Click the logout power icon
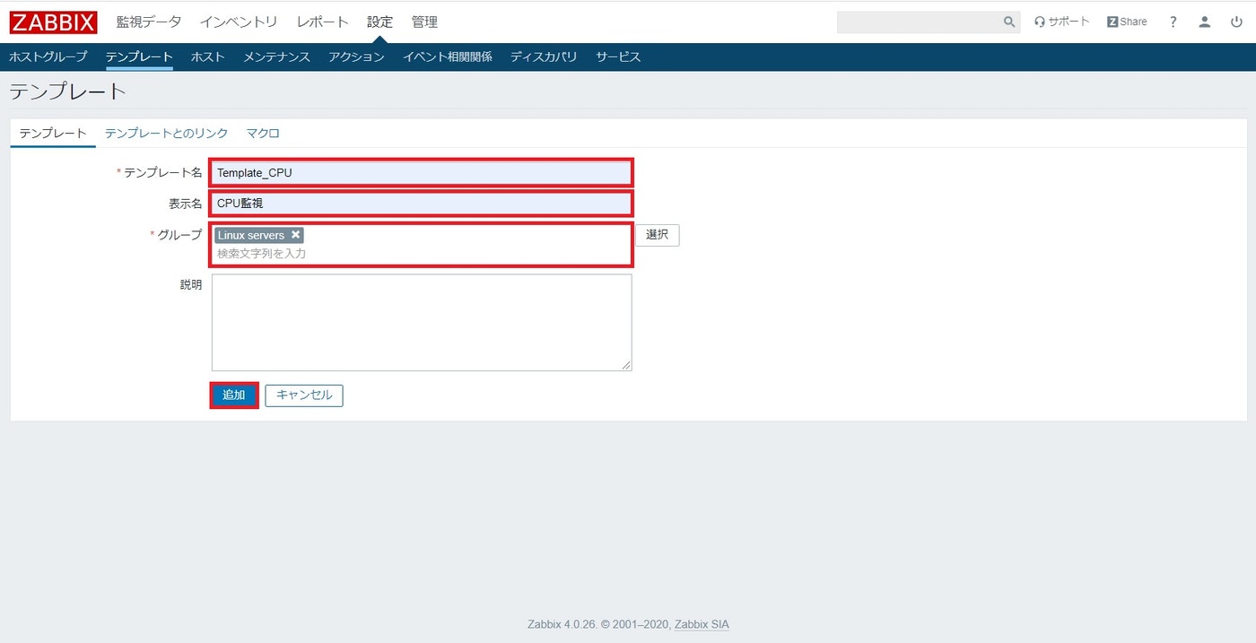1256x643 pixels. click(x=1236, y=22)
